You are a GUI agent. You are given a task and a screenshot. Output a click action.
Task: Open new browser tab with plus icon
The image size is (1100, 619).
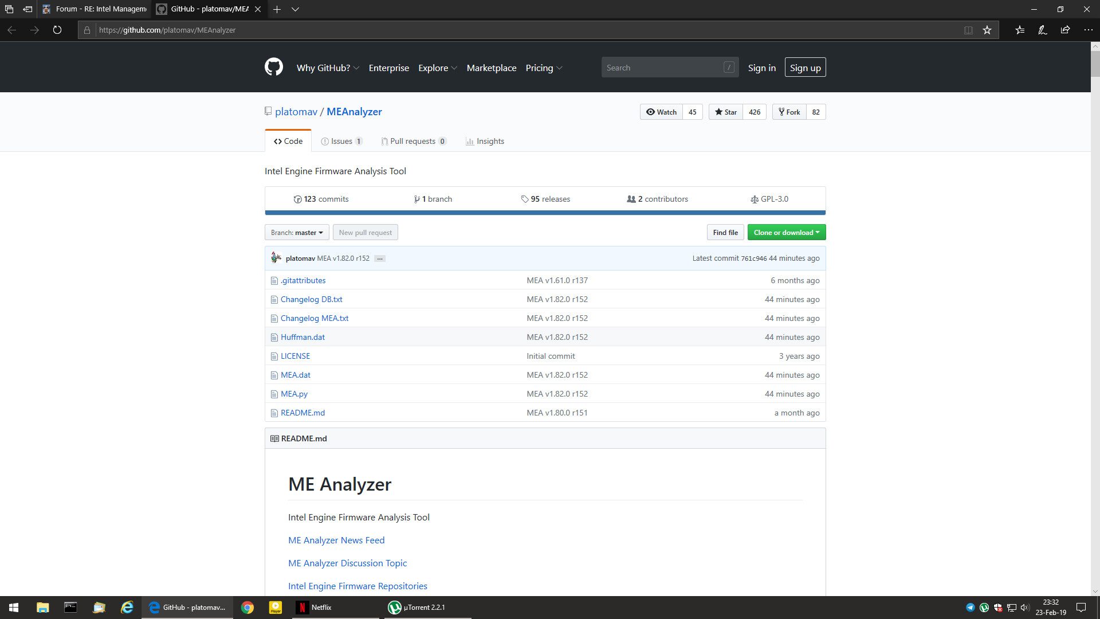click(x=277, y=9)
